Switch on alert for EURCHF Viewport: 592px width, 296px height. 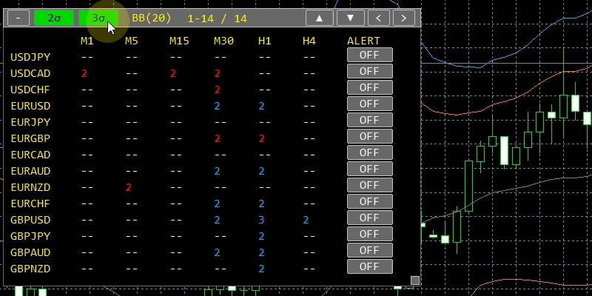tap(369, 201)
